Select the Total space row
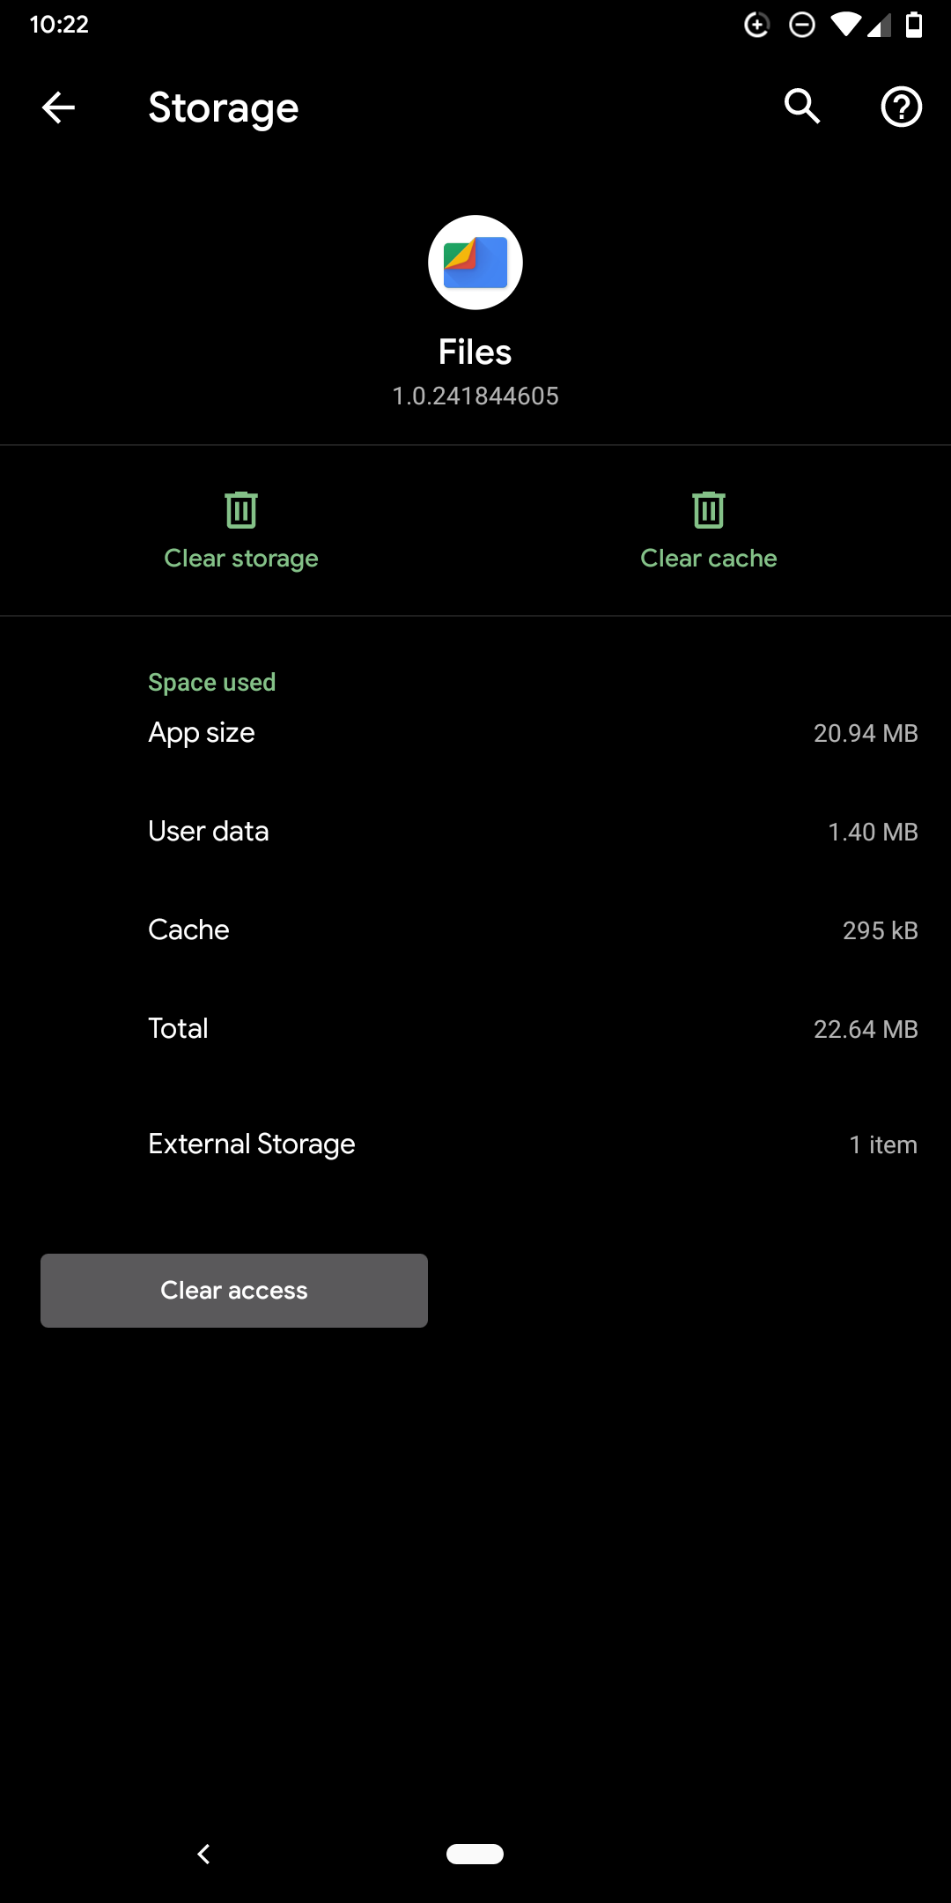This screenshot has height=1903, width=951. [475, 1028]
